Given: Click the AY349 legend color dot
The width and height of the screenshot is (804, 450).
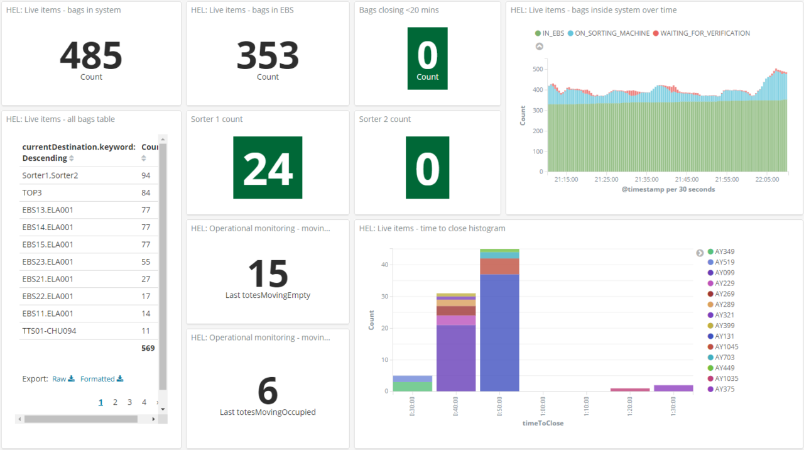Looking at the screenshot, I should [x=710, y=252].
